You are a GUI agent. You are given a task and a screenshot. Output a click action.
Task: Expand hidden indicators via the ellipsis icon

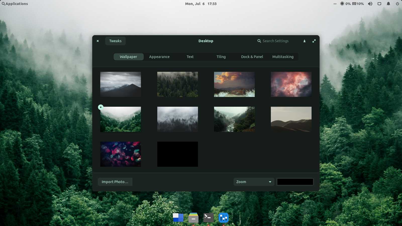[x=335, y=4]
